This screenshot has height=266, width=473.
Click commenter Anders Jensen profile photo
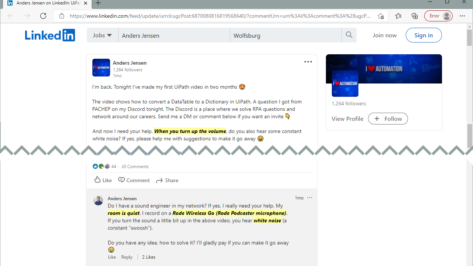(98, 201)
